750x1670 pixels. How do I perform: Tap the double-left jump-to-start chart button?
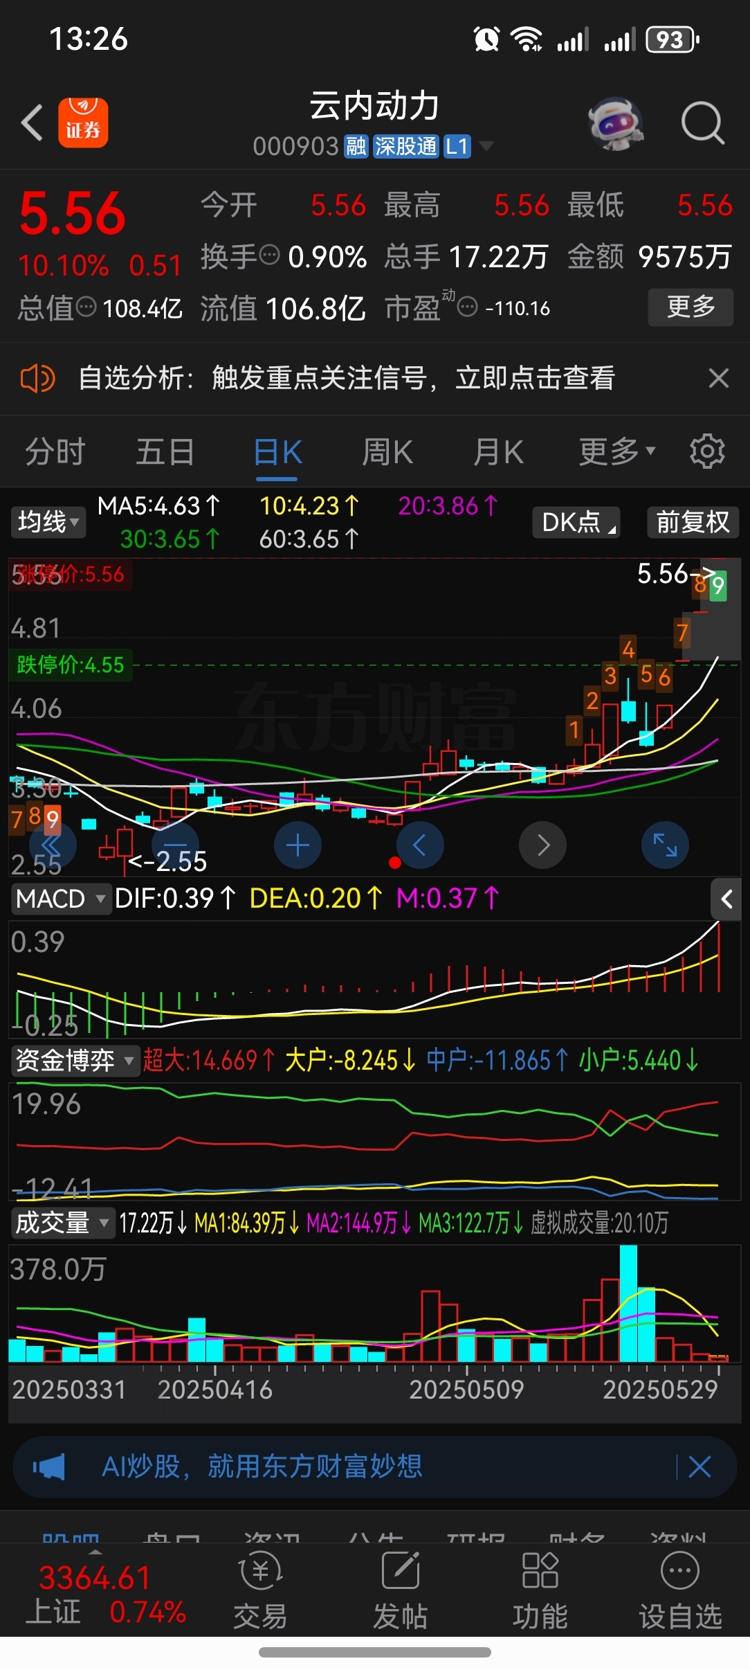point(53,845)
